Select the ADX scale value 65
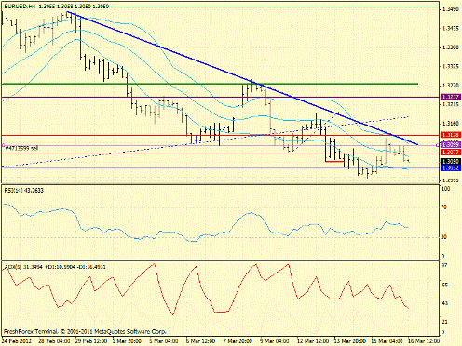This screenshot has height=346, width=462. point(444,285)
